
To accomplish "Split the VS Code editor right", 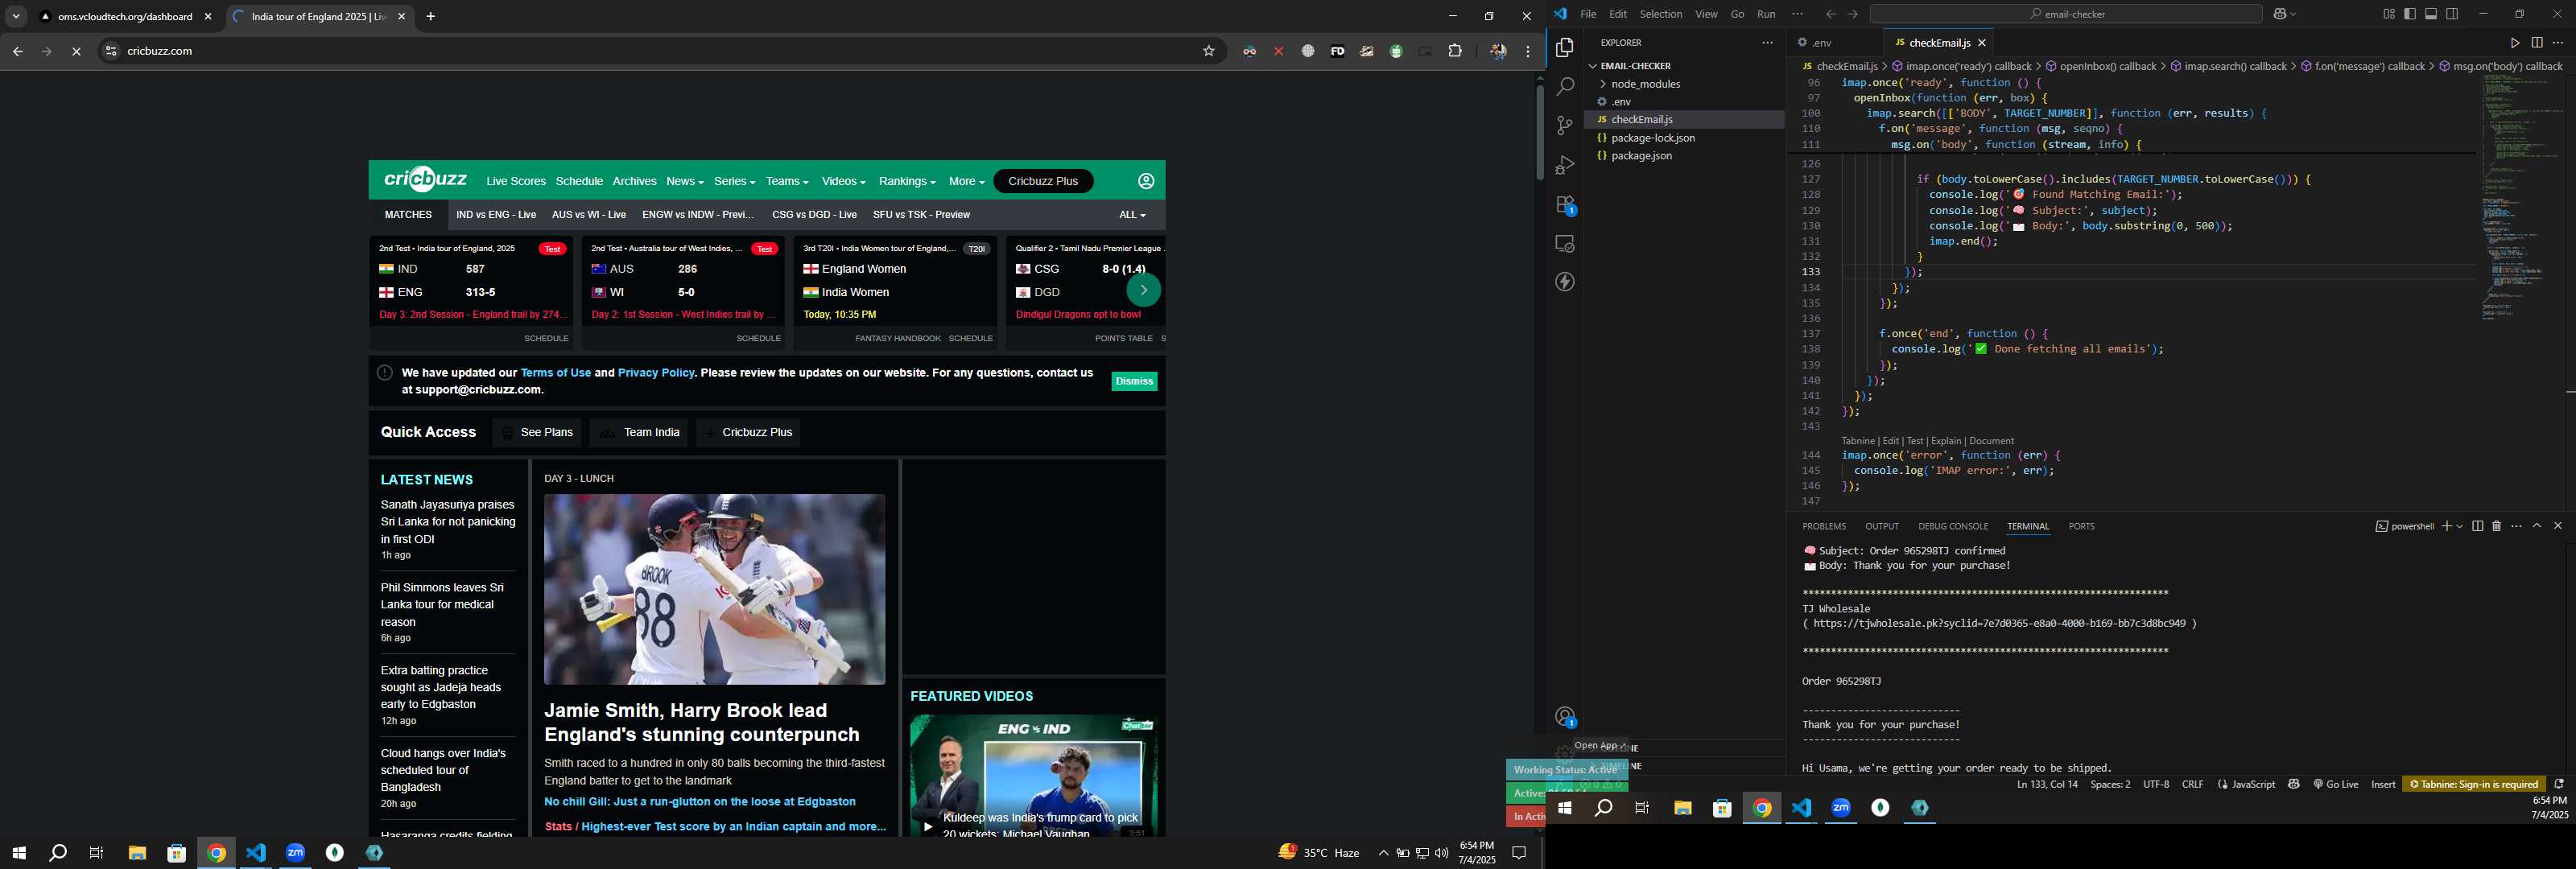I will pos(2537,43).
